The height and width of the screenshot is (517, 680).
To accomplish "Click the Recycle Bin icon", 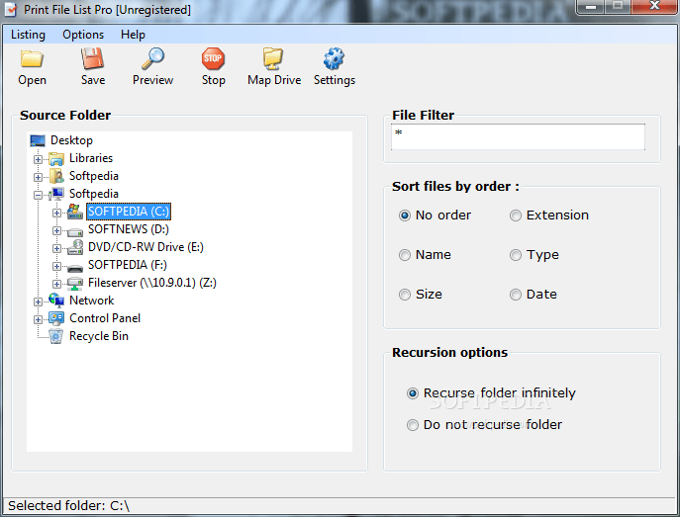I will coord(56,336).
